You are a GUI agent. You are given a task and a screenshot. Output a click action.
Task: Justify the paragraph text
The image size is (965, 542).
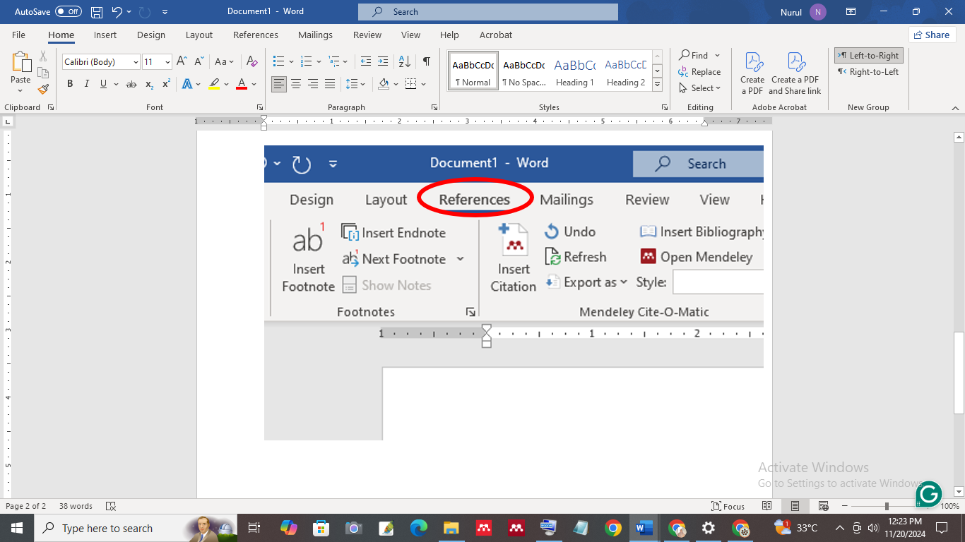click(330, 84)
